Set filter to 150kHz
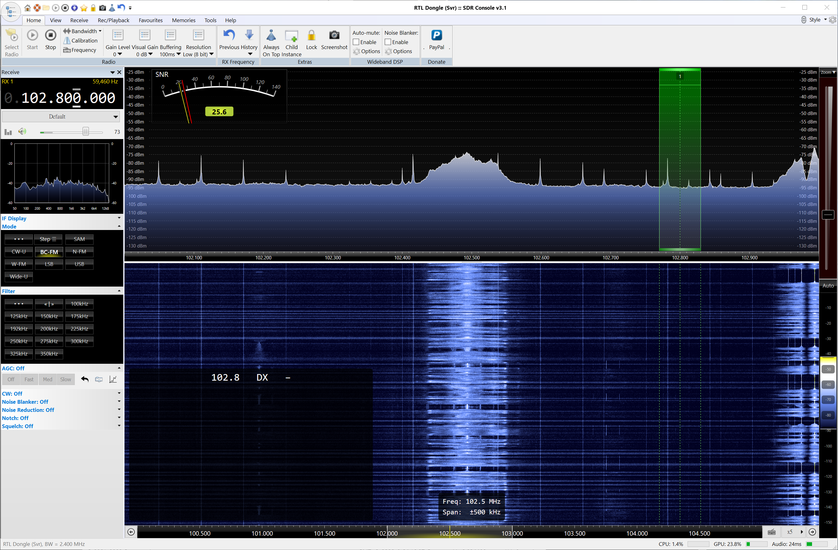The image size is (838, 550). pos(49,316)
